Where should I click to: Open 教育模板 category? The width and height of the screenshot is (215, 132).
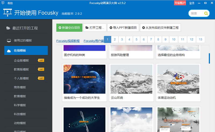click(20, 96)
